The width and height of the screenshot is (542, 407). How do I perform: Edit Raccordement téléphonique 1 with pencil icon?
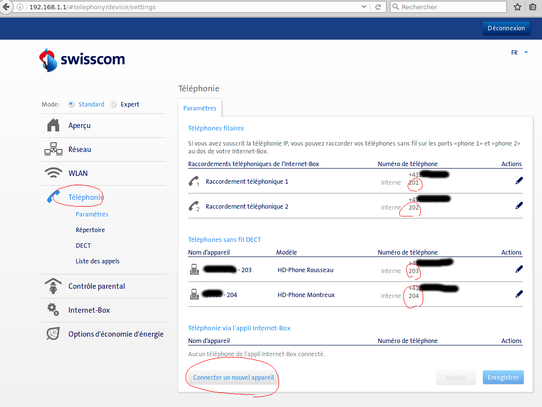tap(519, 180)
